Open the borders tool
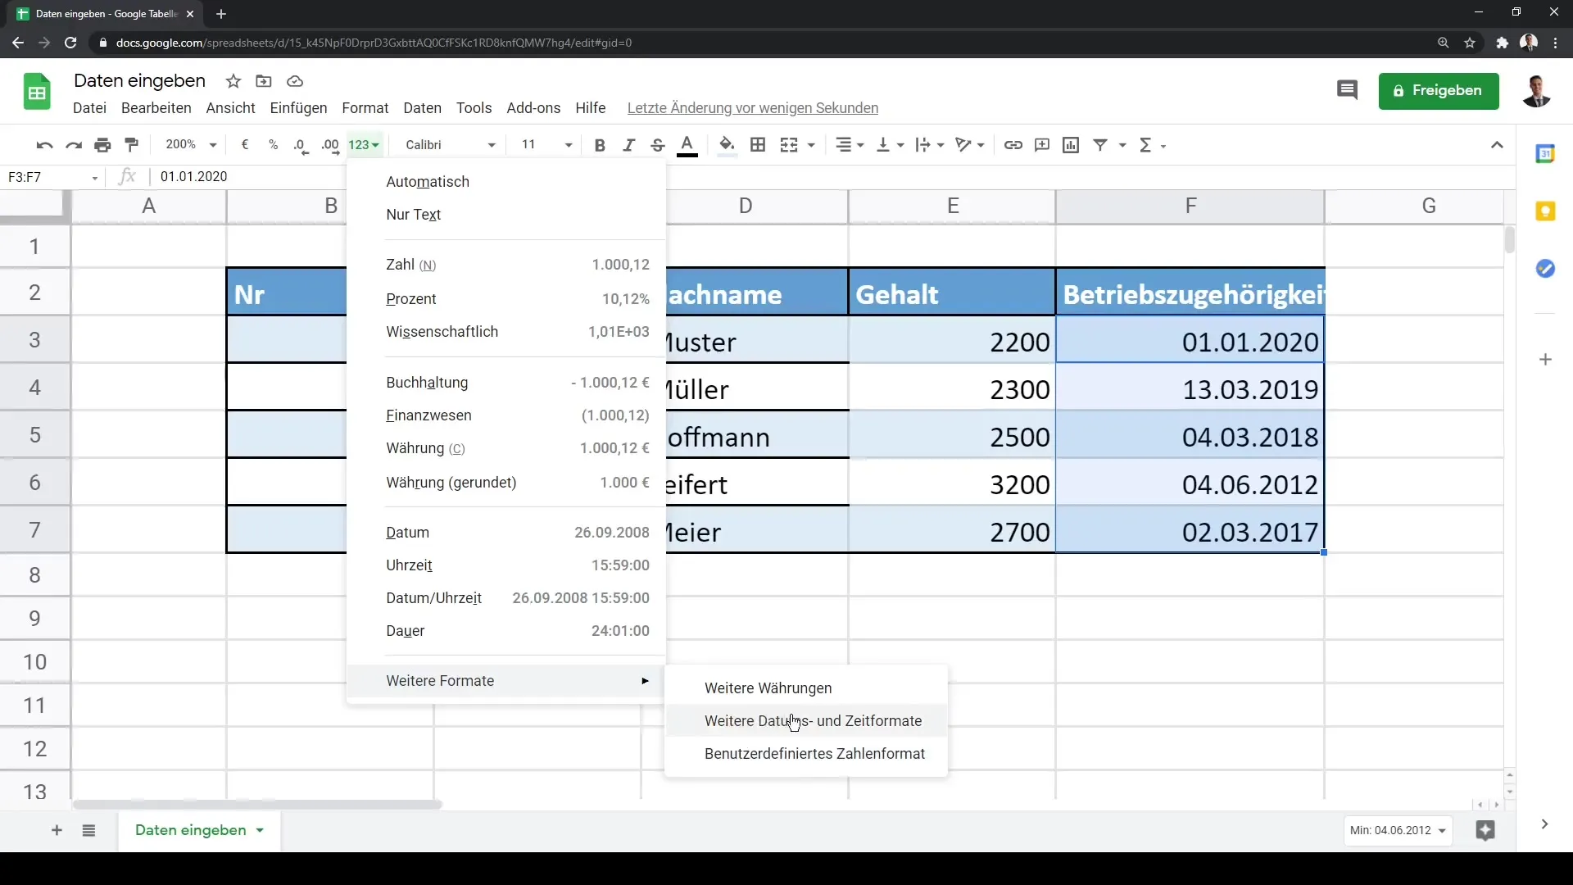Screen dimensions: 1573x885 758,145
